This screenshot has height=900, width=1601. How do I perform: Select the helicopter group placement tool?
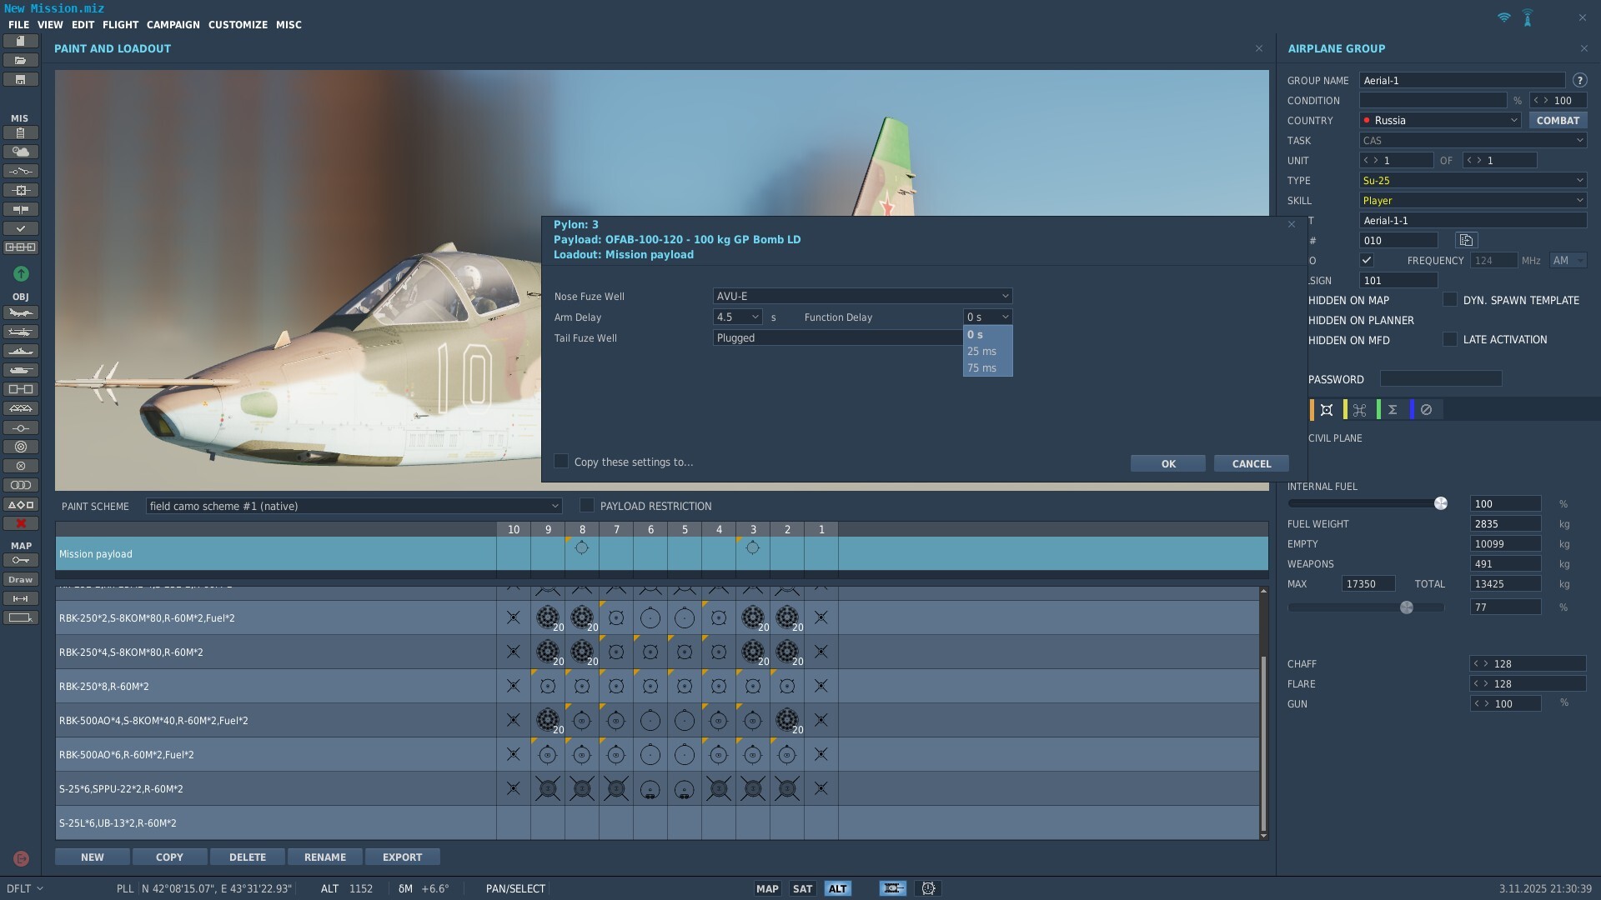[21, 332]
